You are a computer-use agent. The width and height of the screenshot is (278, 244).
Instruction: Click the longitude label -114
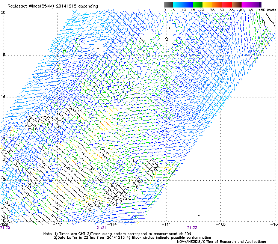pyautogui.click(x=112, y=224)
